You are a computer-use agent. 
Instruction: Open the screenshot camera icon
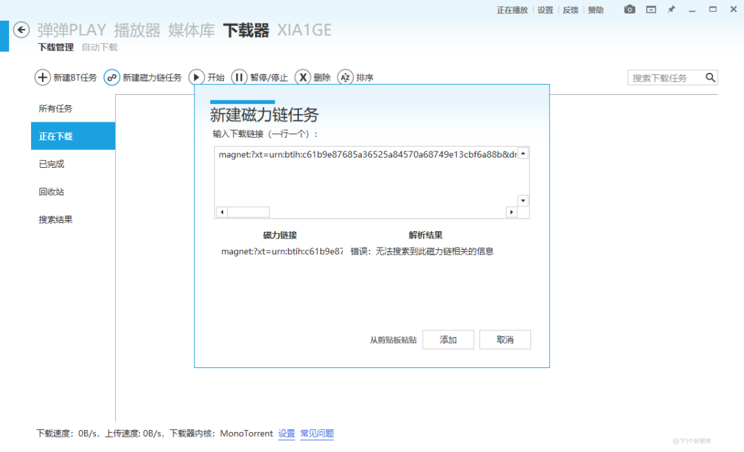click(629, 9)
